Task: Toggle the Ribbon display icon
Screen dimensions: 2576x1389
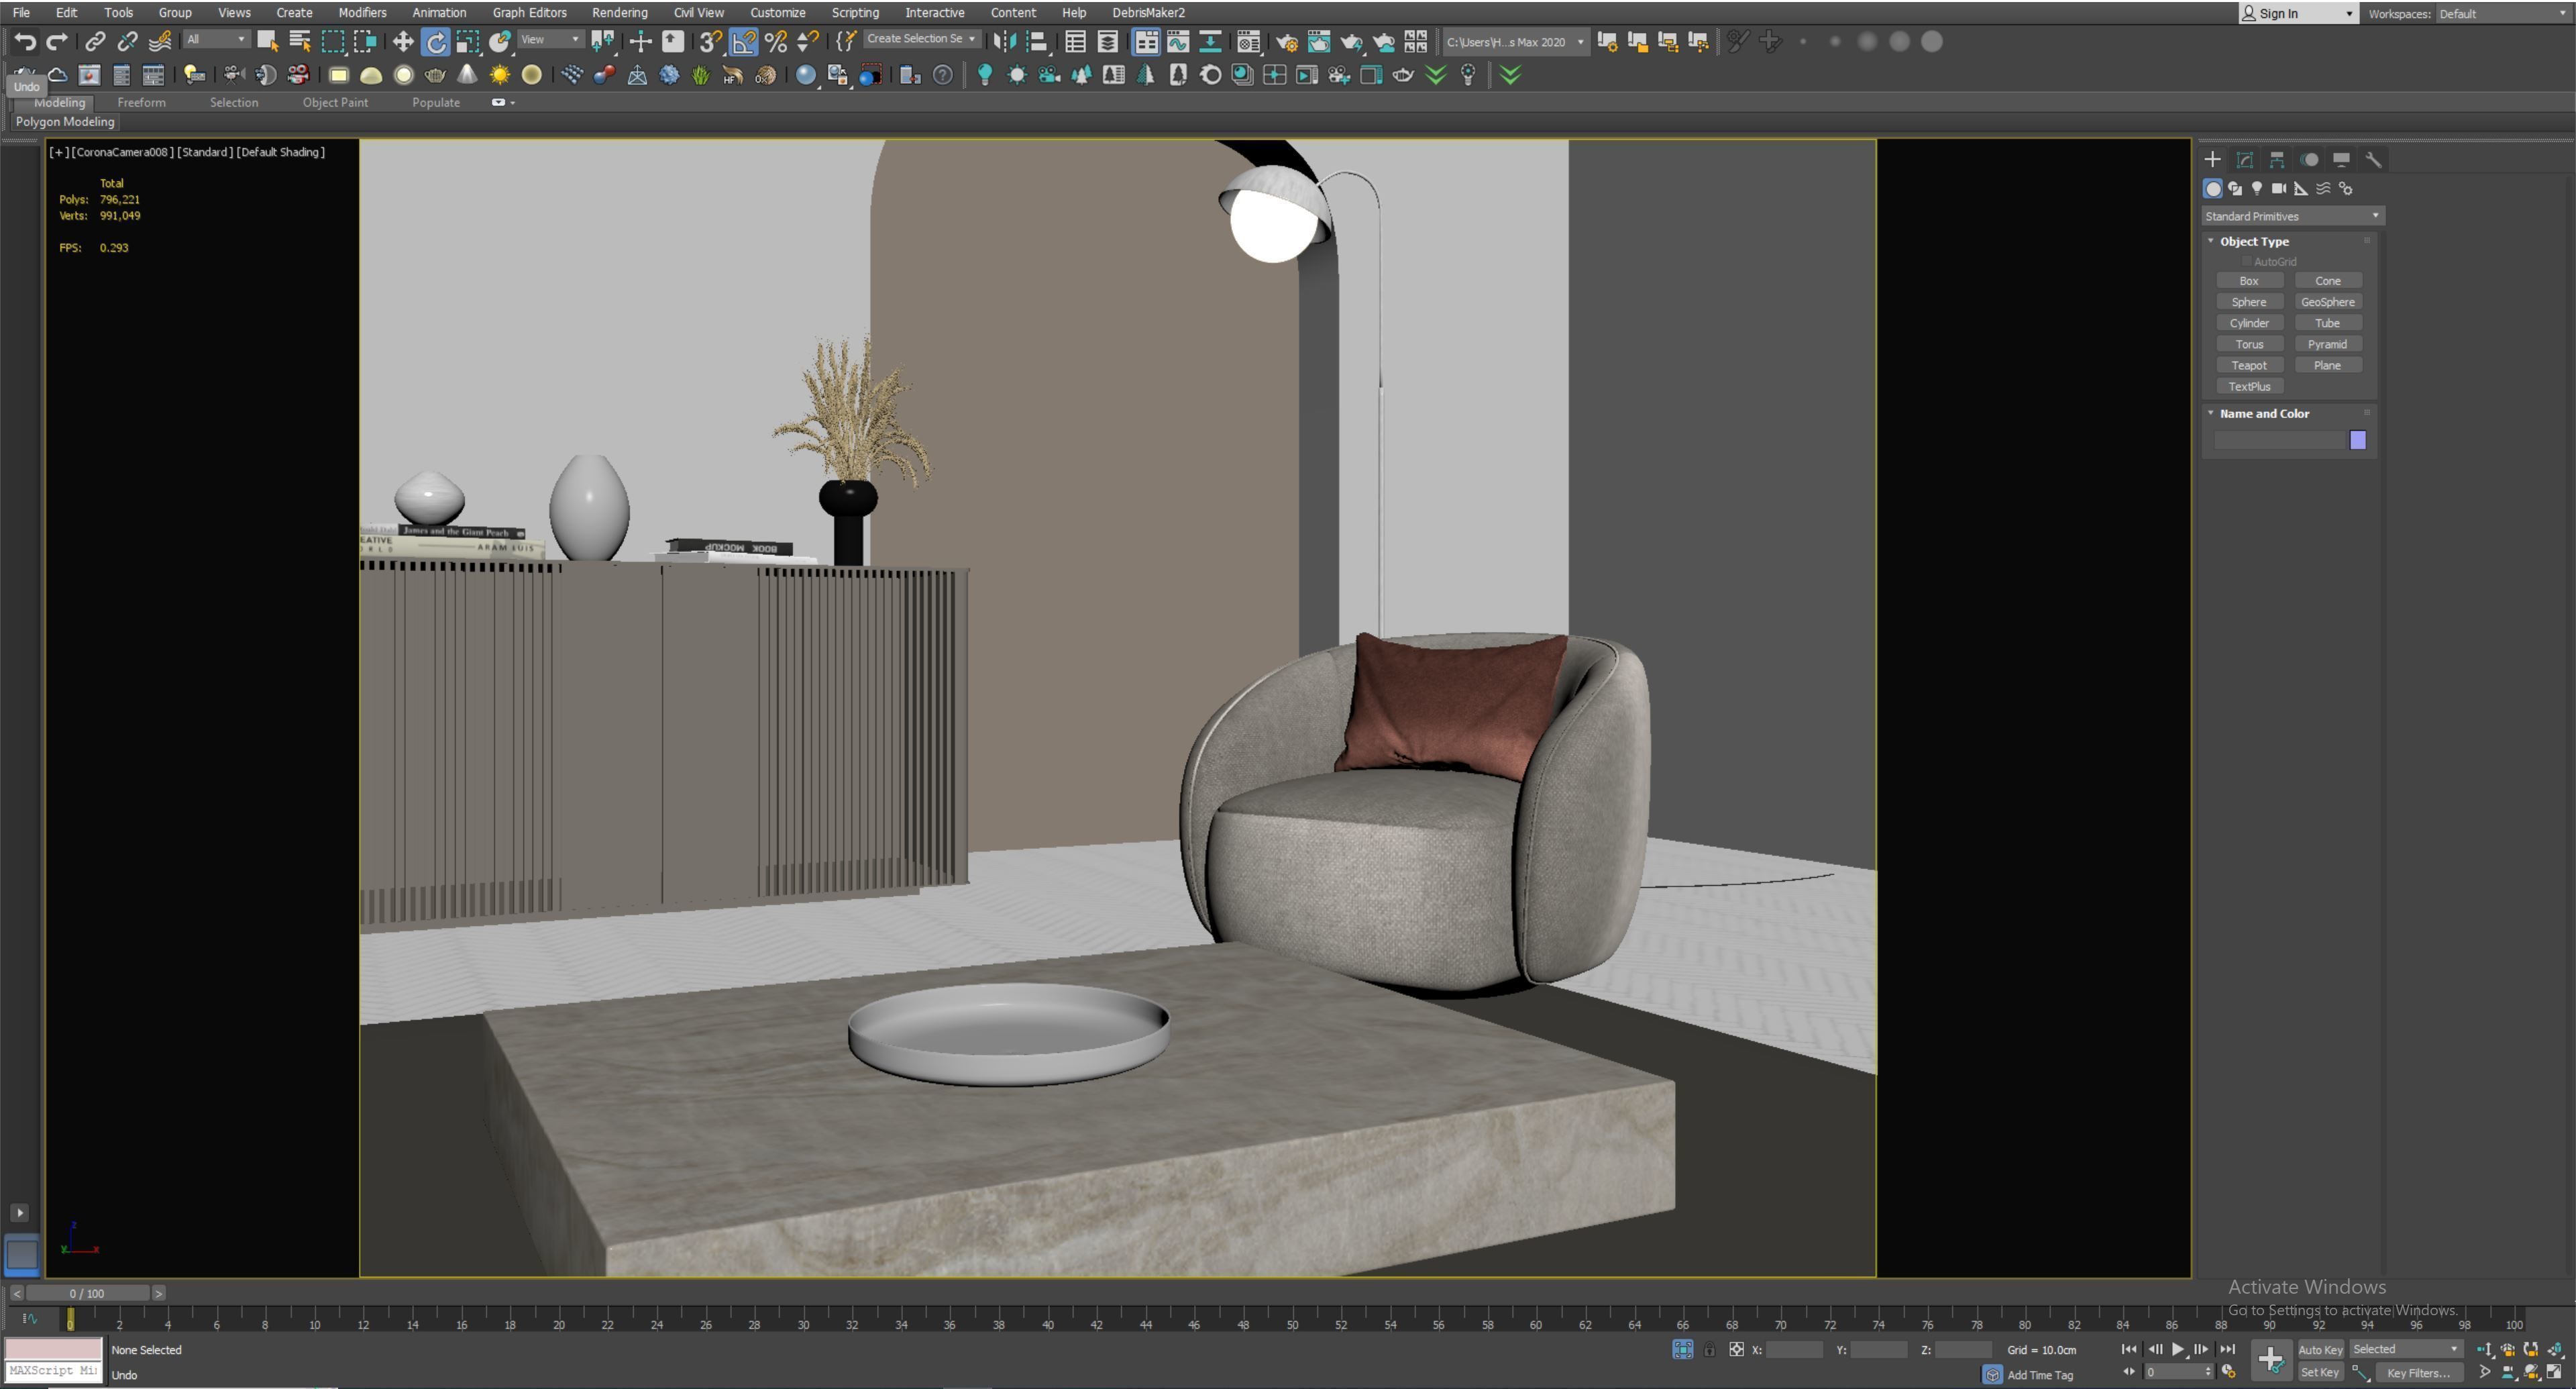Action: point(1146,42)
